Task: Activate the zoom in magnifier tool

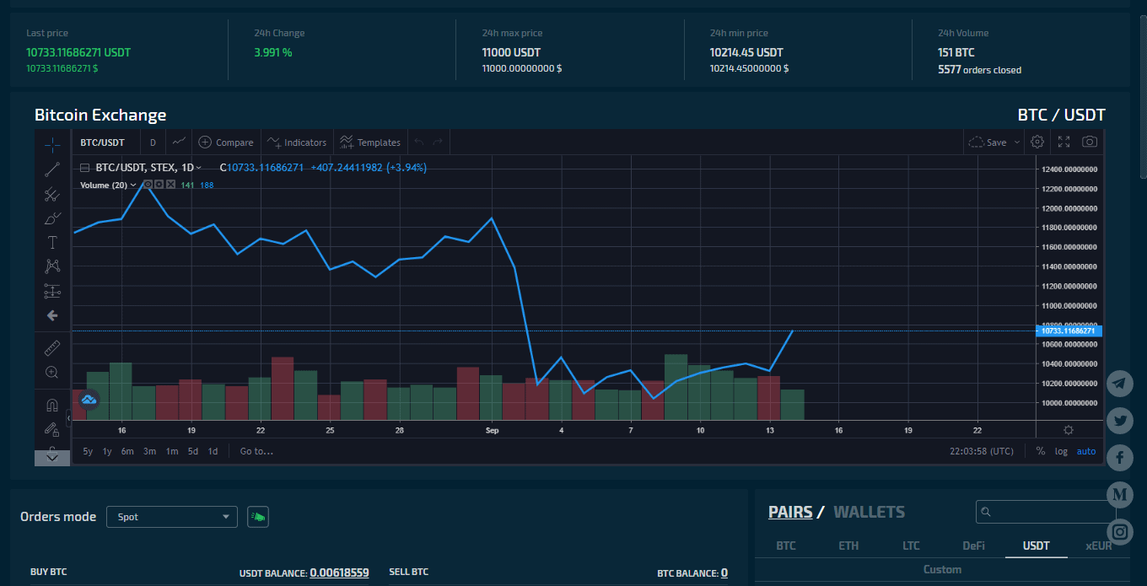Action: (52, 372)
